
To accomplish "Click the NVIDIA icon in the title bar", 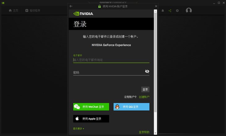I will click(3, 3).
